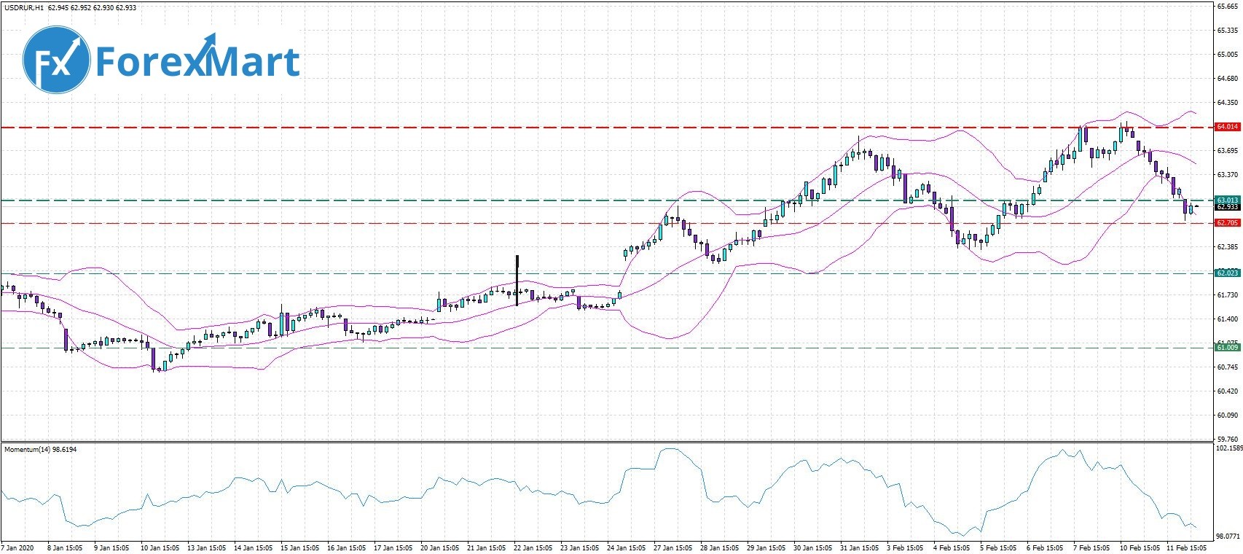Select the current price 62.933 tag
Viewport: 1243px width, 554px height.
[1228, 207]
